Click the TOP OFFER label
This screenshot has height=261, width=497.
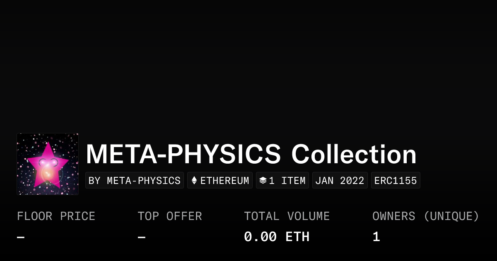pyautogui.click(x=170, y=216)
